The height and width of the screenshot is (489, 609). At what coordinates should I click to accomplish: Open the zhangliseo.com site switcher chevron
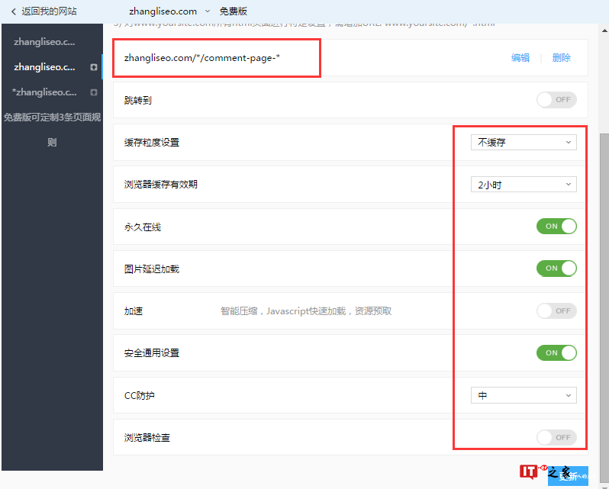[x=208, y=11]
